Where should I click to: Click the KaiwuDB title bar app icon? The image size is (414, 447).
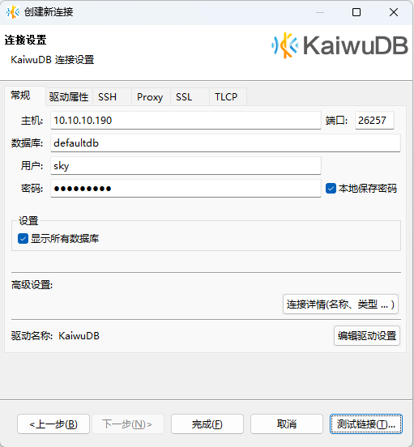pos(13,12)
